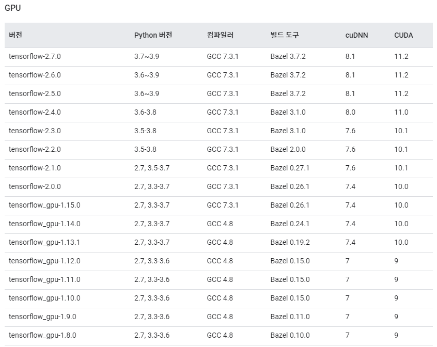Click the 빌드 도구 column header
The image size is (437, 347).
[x=285, y=35]
